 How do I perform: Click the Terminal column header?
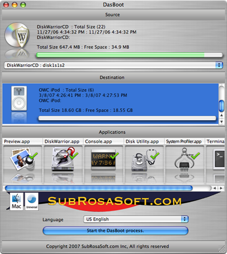215,142
